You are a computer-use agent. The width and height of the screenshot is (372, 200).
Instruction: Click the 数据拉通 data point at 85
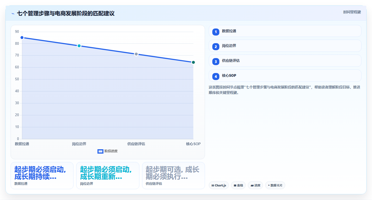(22, 37)
